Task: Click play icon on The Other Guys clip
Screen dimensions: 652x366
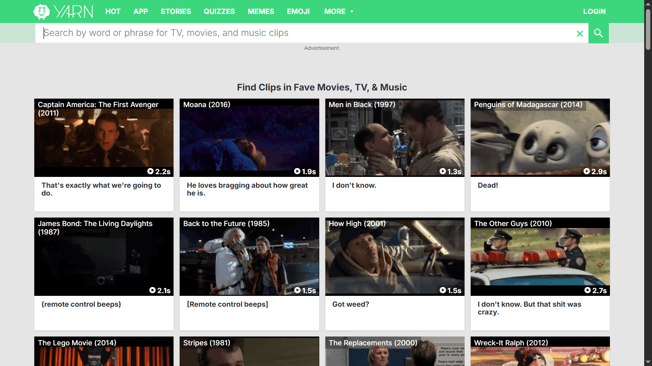Action: 587,290
